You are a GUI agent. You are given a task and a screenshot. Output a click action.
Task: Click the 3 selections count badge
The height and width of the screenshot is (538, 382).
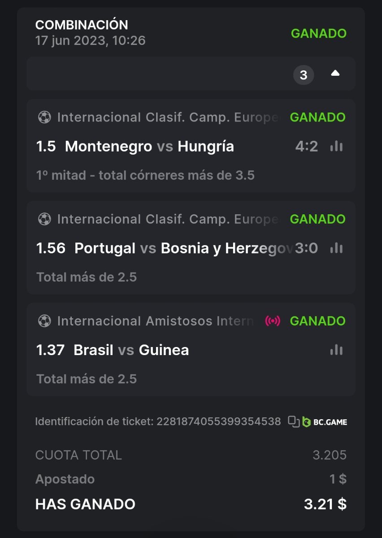tap(304, 75)
